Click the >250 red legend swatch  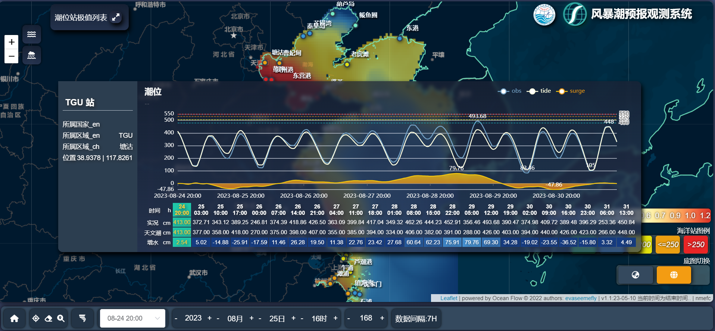pyautogui.click(x=696, y=245)
